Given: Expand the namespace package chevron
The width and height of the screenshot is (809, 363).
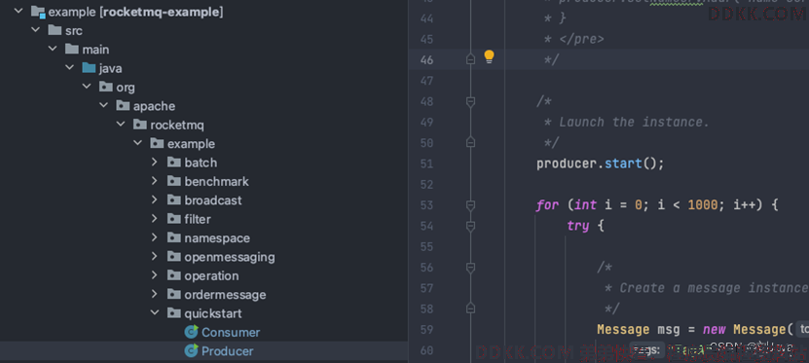Looking at the screenshot, I should (154, 237).
